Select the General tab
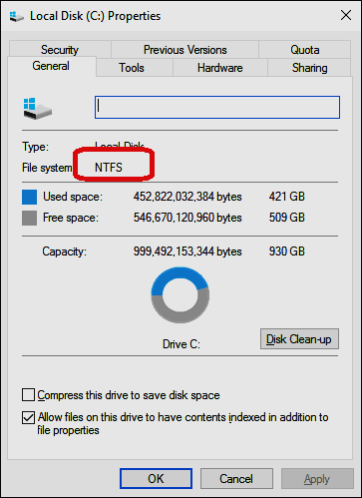Screen dimensions: 362x498 click(x=51, y=66)
